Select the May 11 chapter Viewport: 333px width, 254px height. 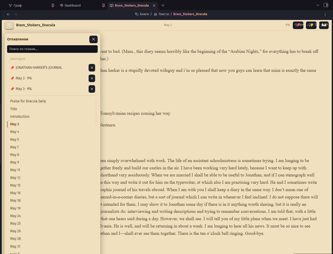click(x=15, y=170)
